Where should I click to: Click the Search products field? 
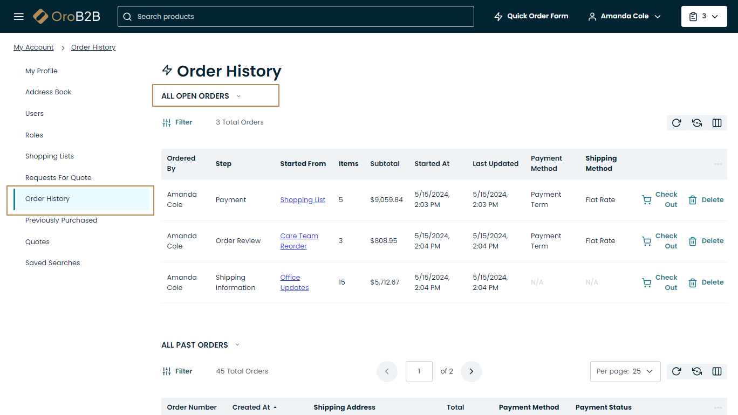296,16
